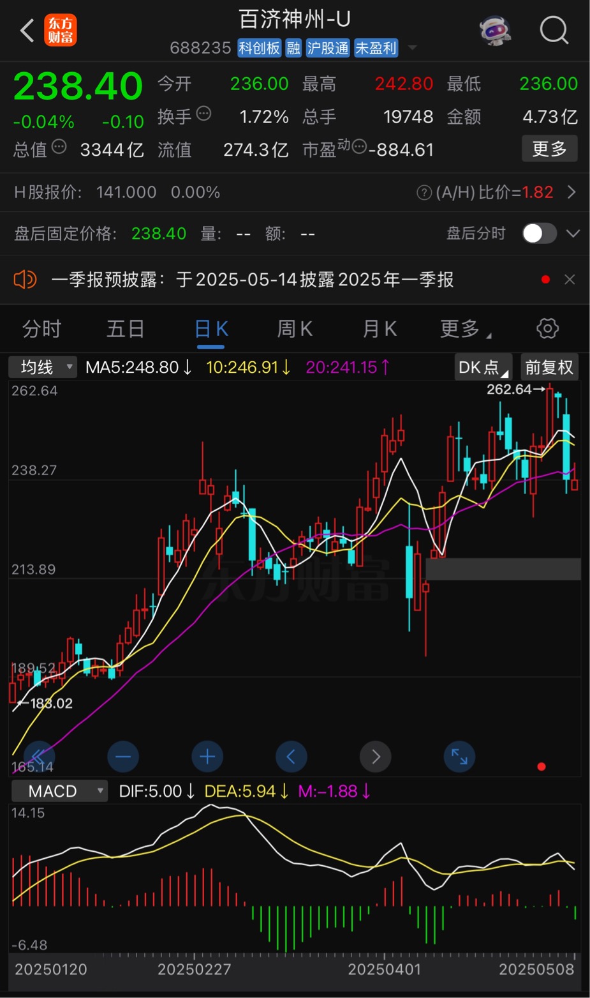Select the 日K tab
The width and height of the screenshot is (590, 998).
pos(210,329)
